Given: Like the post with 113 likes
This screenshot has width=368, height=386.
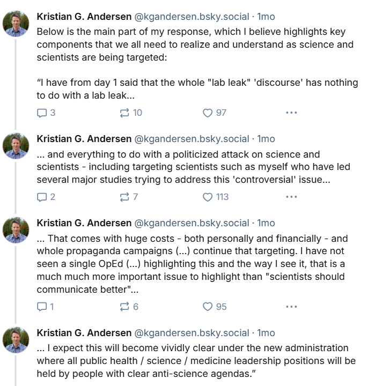Looking at the screenshot, I should pyautogui.click(x=216, y=197).
